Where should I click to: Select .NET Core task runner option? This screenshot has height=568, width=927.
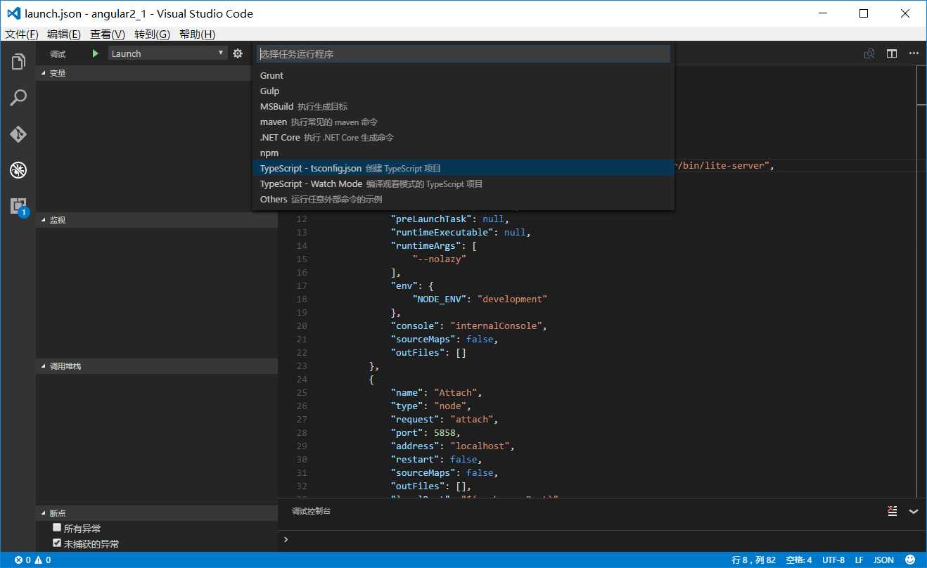click(x=463, y=137)
